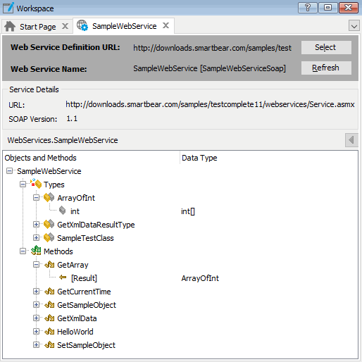Screen dimensions: 362x362
Task: Click the SetSampleObject method icon
Action: (x=49, y=345)
